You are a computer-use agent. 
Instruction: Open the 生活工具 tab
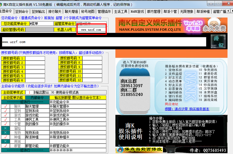tap(121, 12)
